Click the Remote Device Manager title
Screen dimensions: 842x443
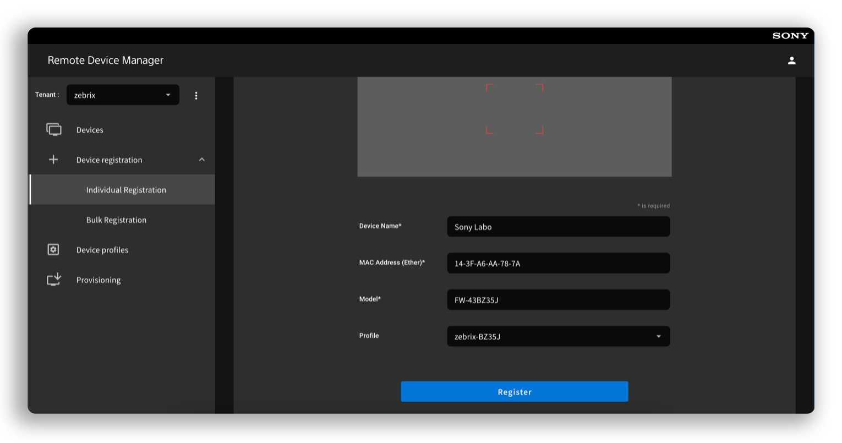coord(106,61)
